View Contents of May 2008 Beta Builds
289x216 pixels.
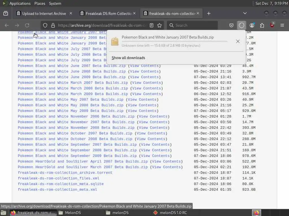pos(142,105)
